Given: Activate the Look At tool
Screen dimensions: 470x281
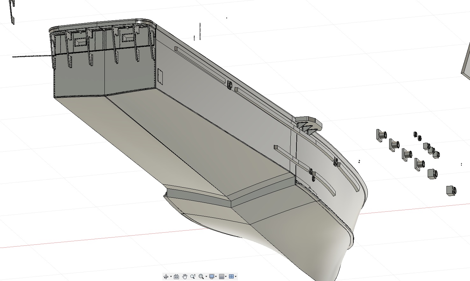Looking at the screenshot, I should (x=176, y=277).
